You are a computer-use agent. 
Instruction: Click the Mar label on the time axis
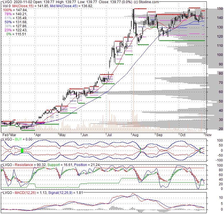coord(13,135)
